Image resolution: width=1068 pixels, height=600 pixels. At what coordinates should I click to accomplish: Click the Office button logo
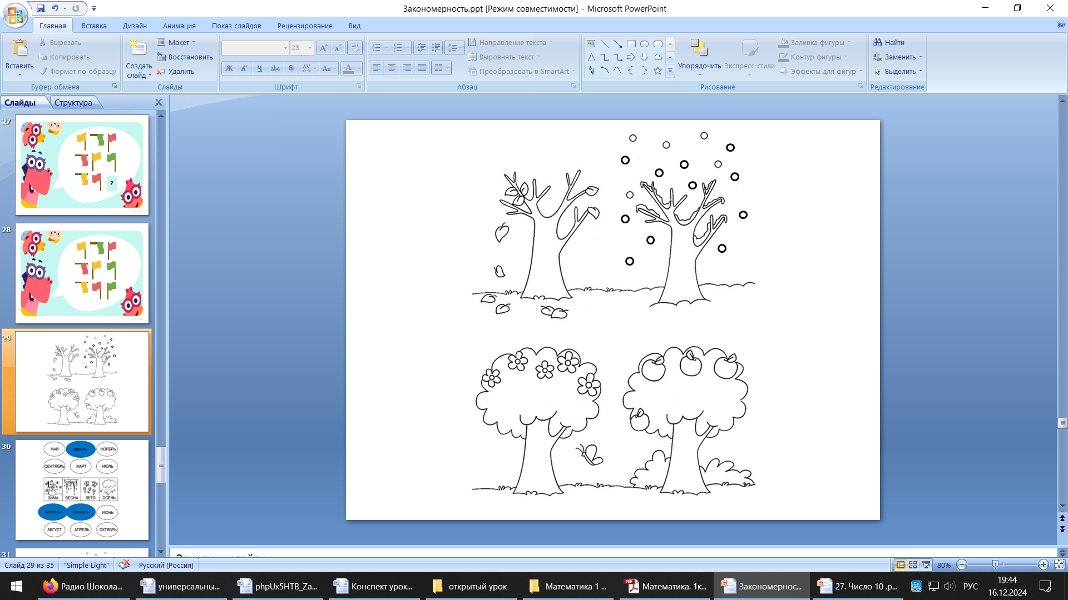point(15,14)
